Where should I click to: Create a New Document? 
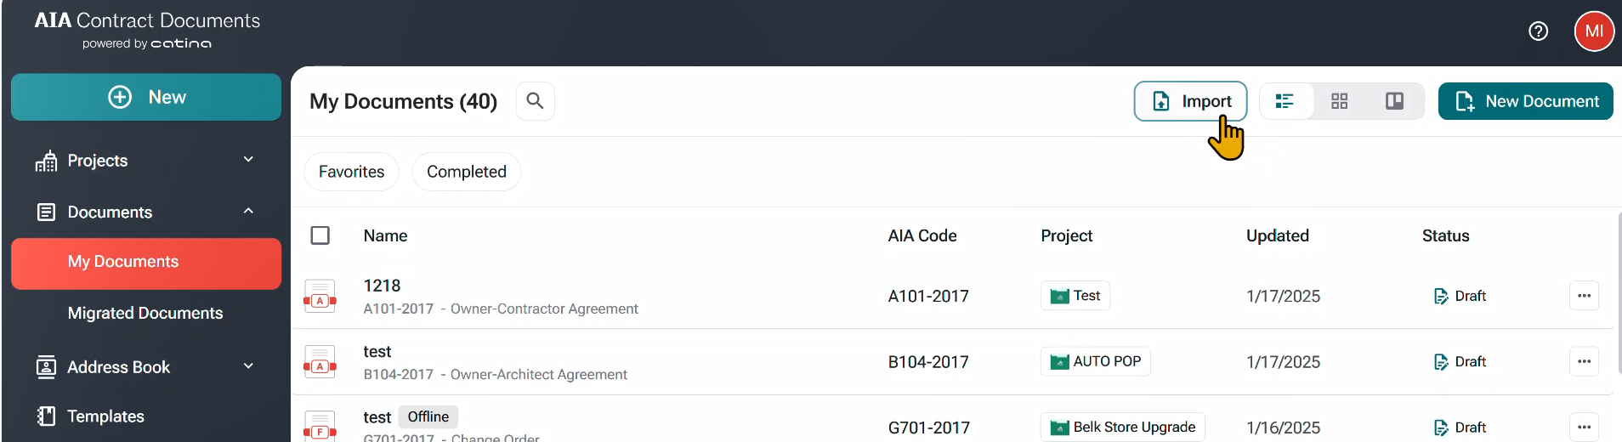[1525, 101]
